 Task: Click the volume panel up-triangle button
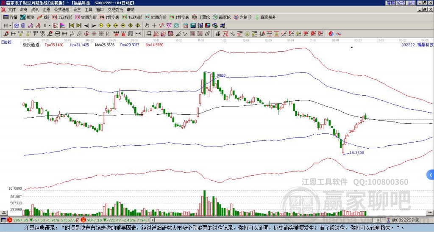(x=4, y=213)
